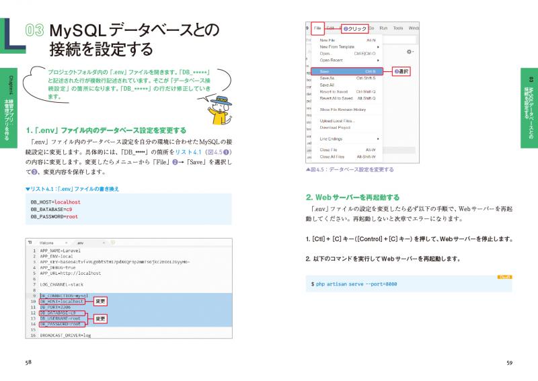Click page number 59
538x381 pixels.
click(x=510, y=363)
